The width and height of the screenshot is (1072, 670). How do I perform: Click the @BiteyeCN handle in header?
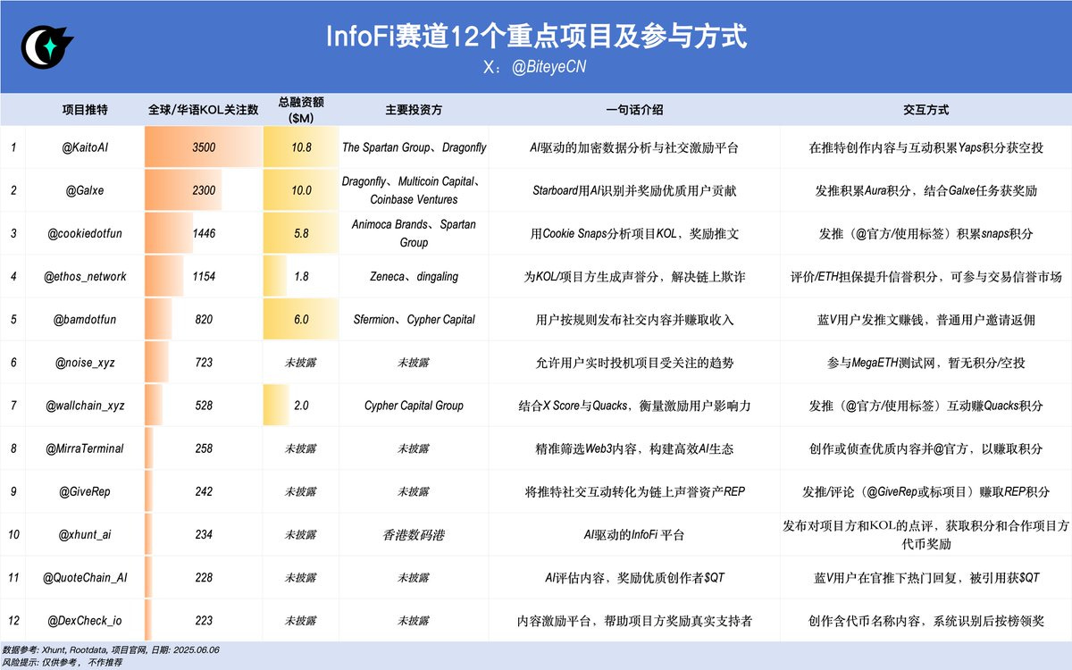point(549,67)
